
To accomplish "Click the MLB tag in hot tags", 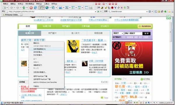I will pyautogui.click(x=133, y=97).
